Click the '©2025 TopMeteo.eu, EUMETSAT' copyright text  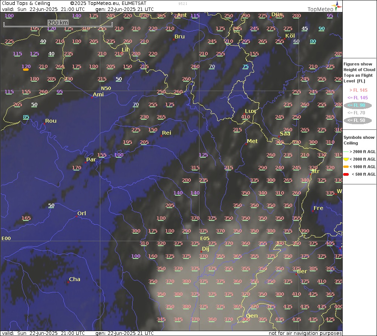[x=108, y=3]
